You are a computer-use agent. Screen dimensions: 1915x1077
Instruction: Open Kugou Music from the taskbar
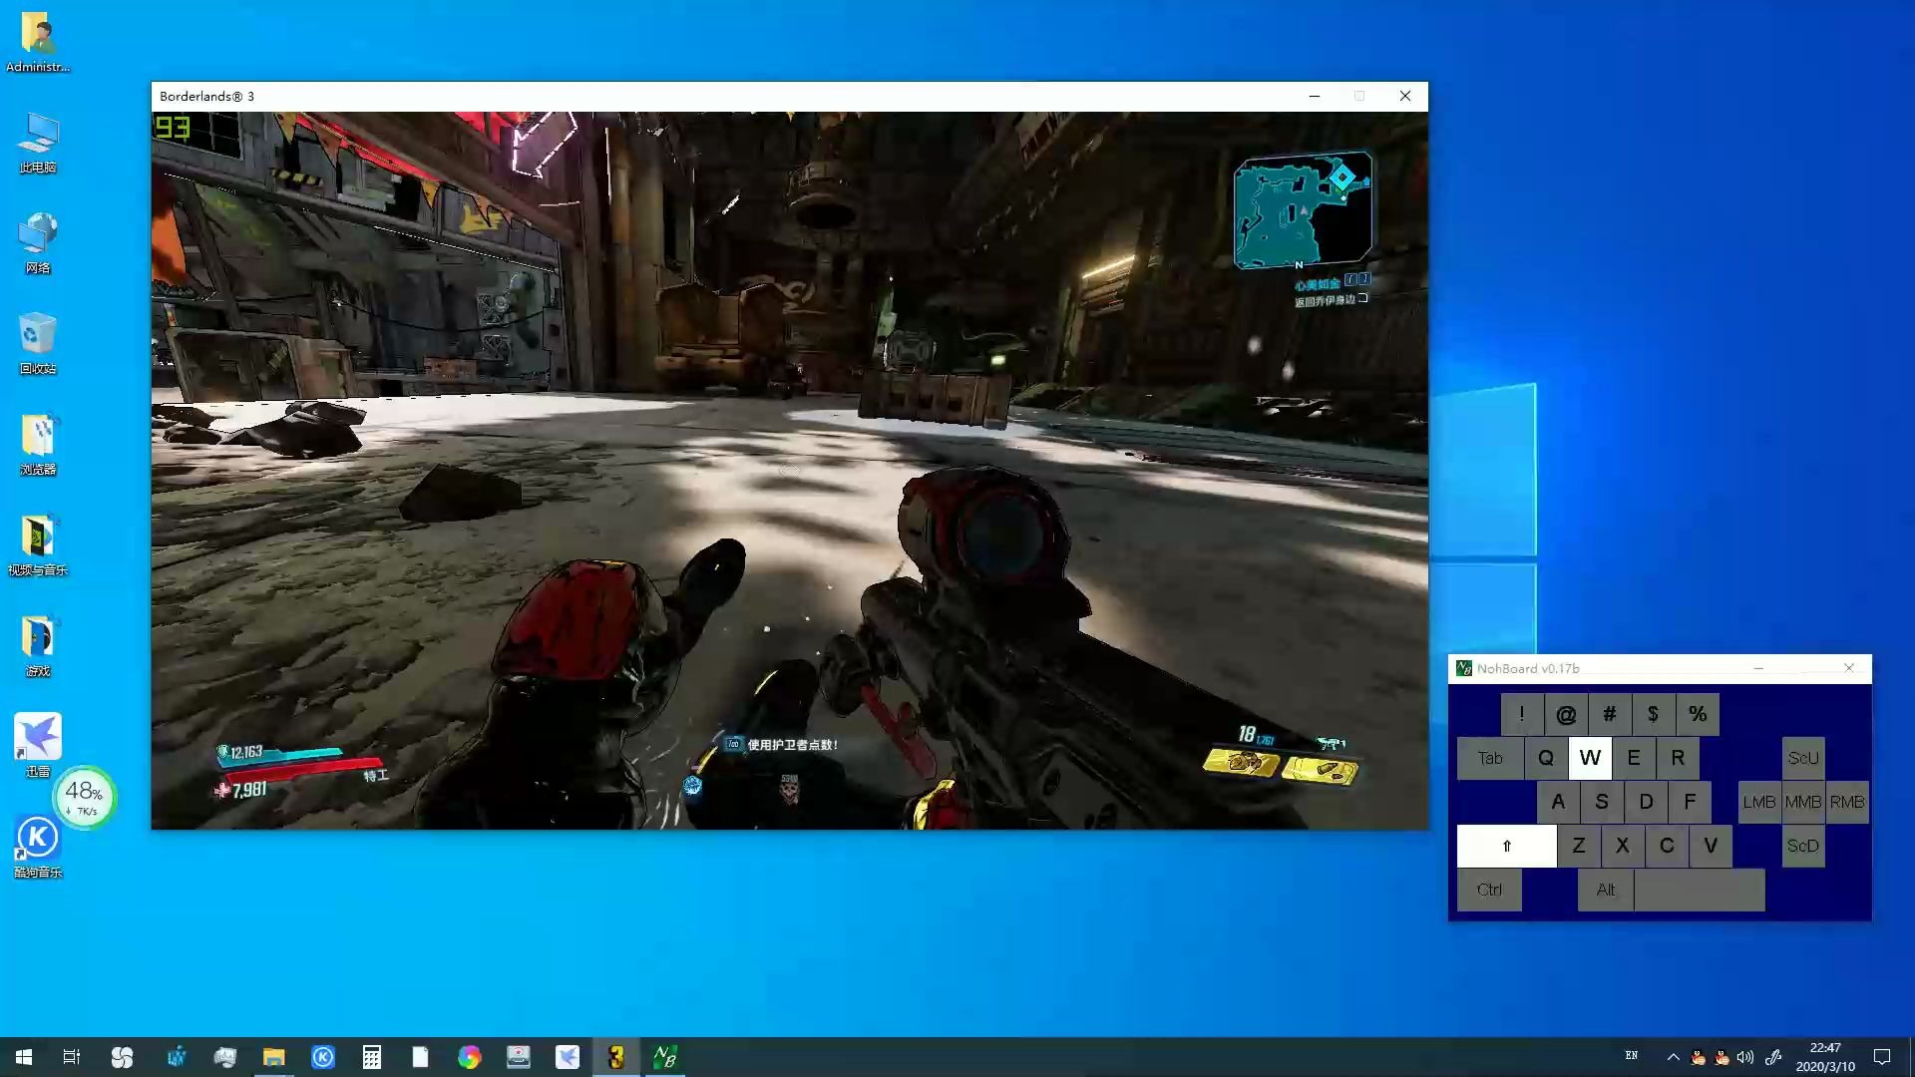[x=323, y=1057]
